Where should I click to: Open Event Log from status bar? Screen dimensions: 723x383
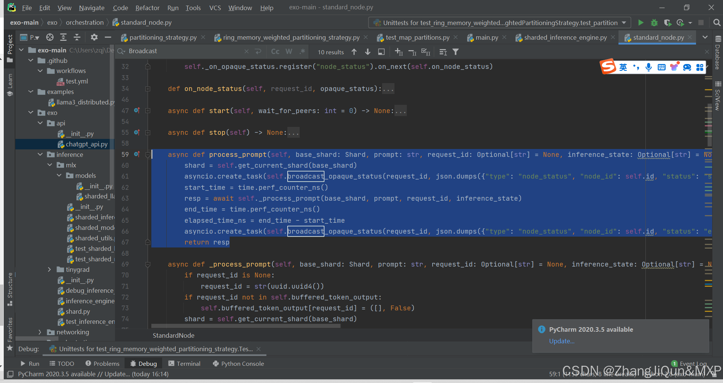pyautogui.click(x=689, y=364)
